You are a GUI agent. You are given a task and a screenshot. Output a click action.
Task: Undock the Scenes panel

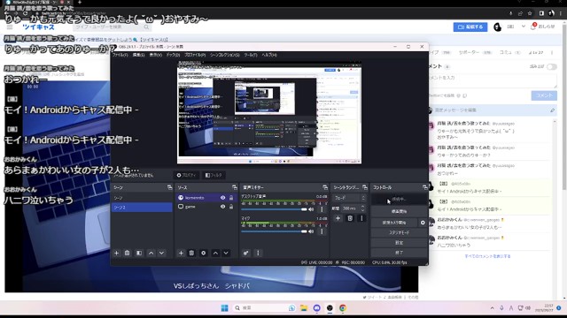coord(169,187)
